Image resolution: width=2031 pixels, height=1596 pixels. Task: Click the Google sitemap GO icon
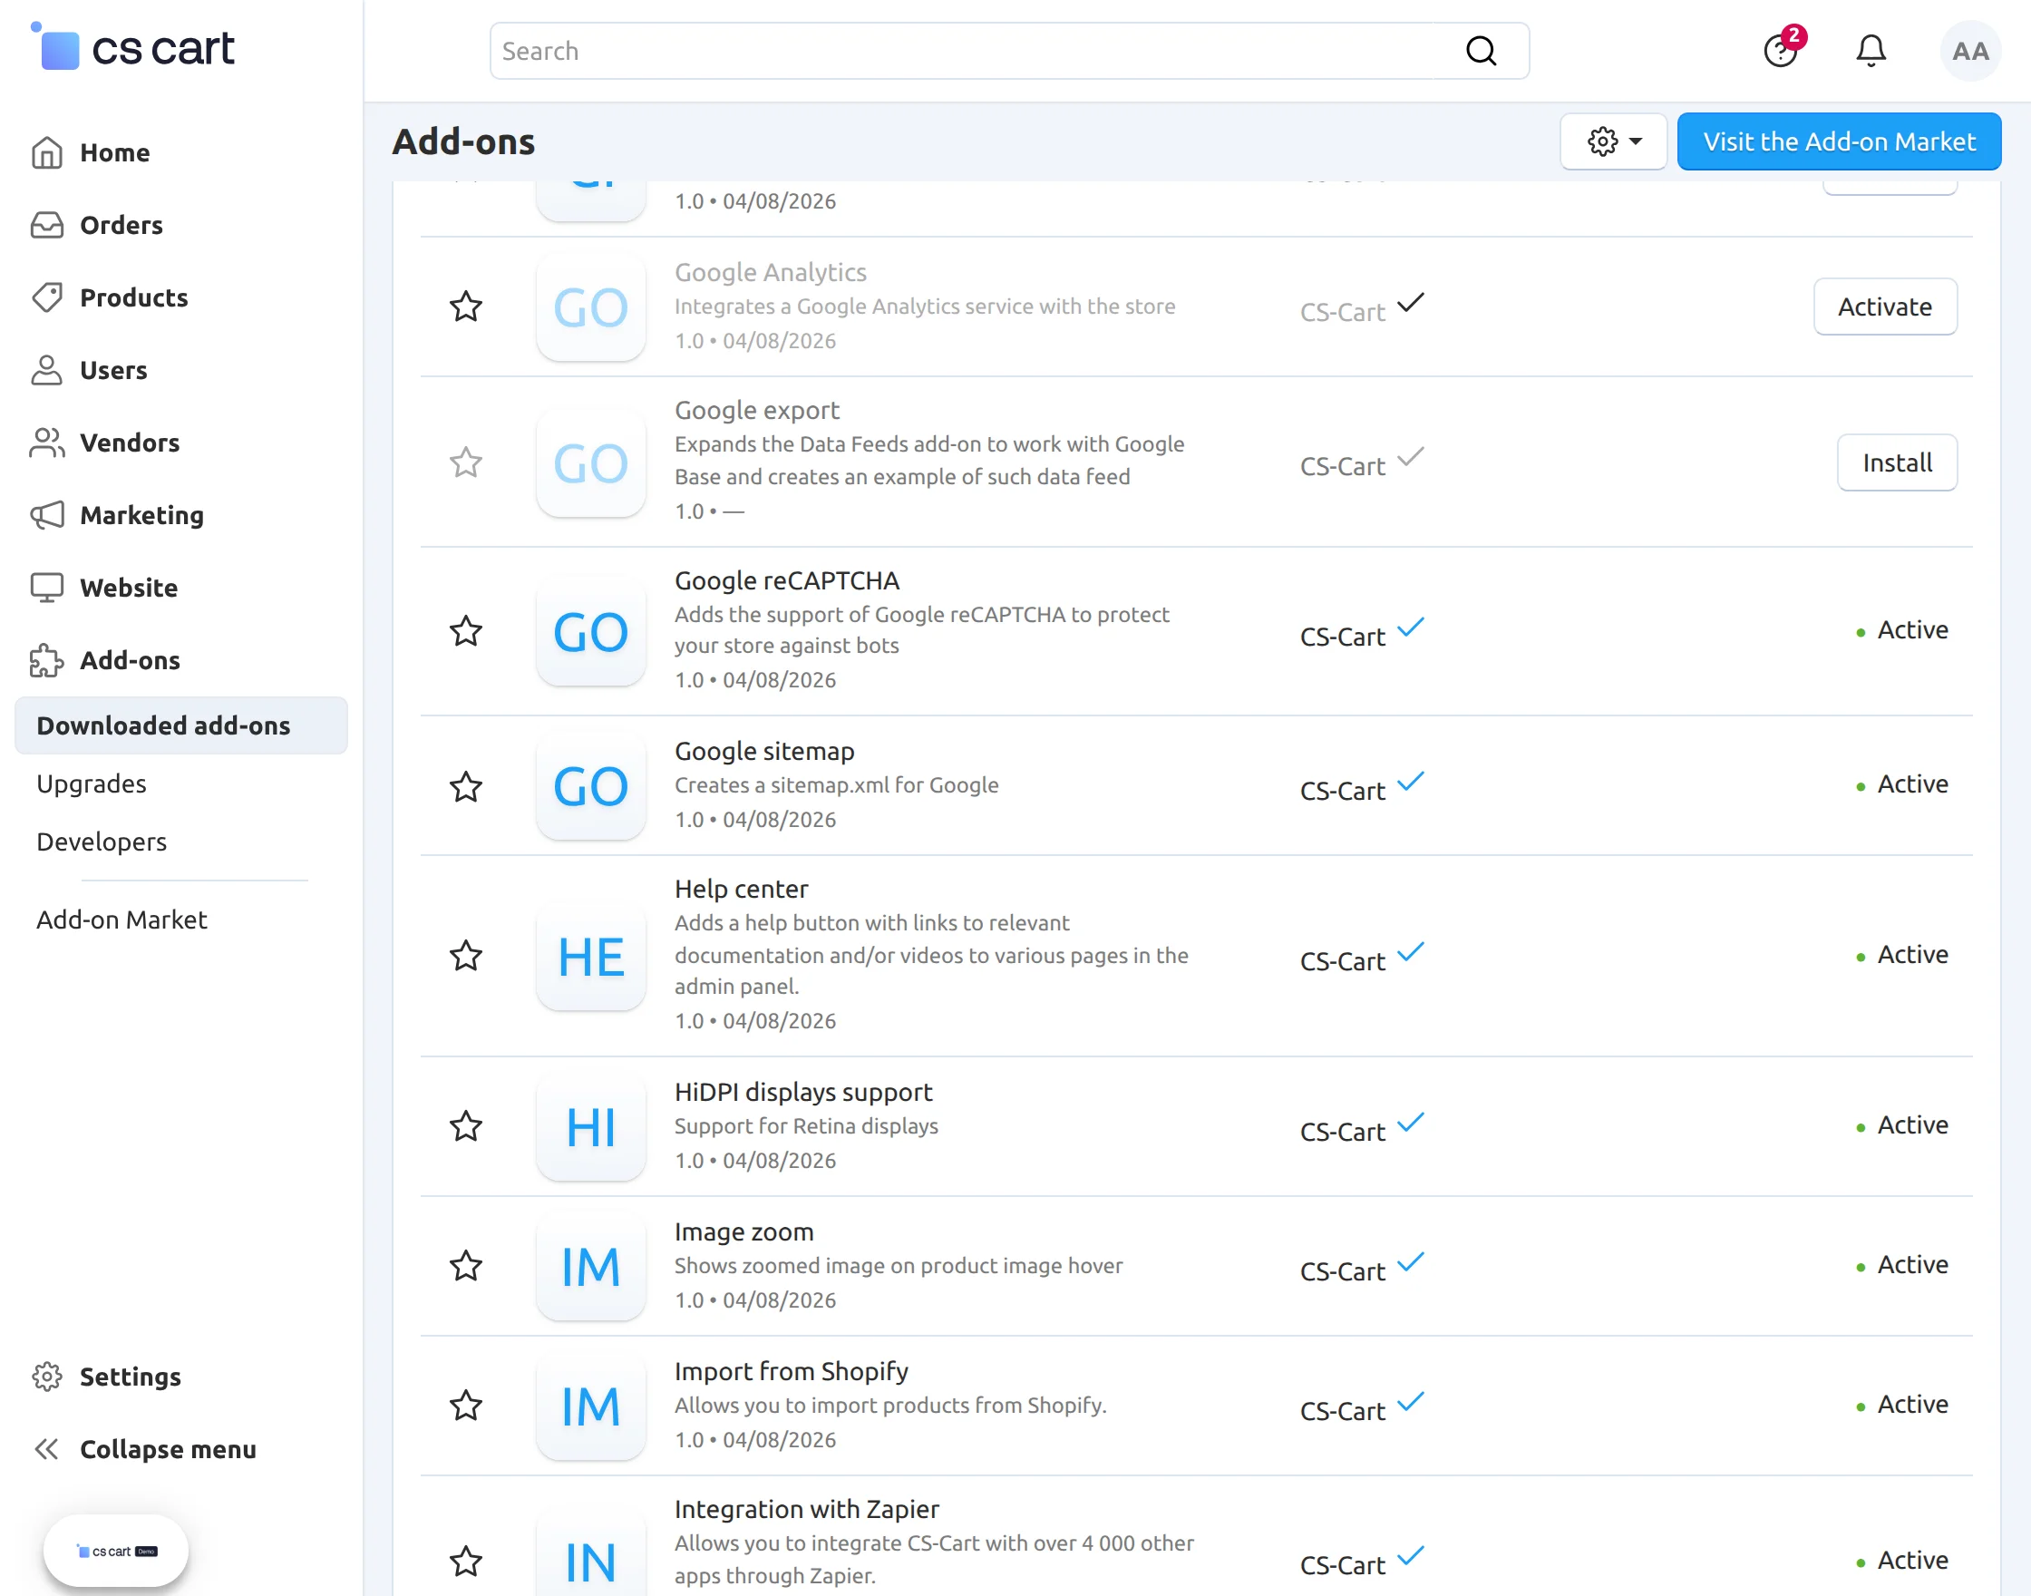point(590,787)
